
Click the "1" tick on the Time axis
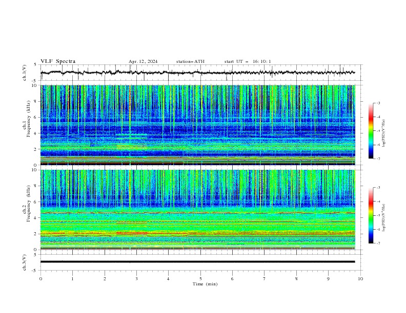point(72,279)
